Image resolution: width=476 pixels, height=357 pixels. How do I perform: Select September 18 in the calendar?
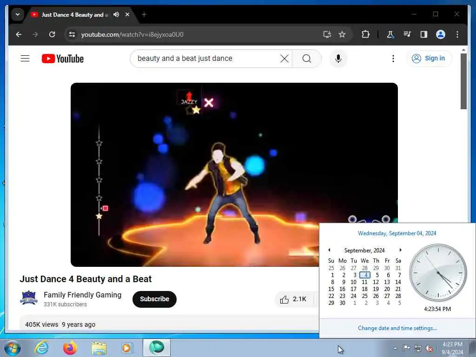[364, 289]
